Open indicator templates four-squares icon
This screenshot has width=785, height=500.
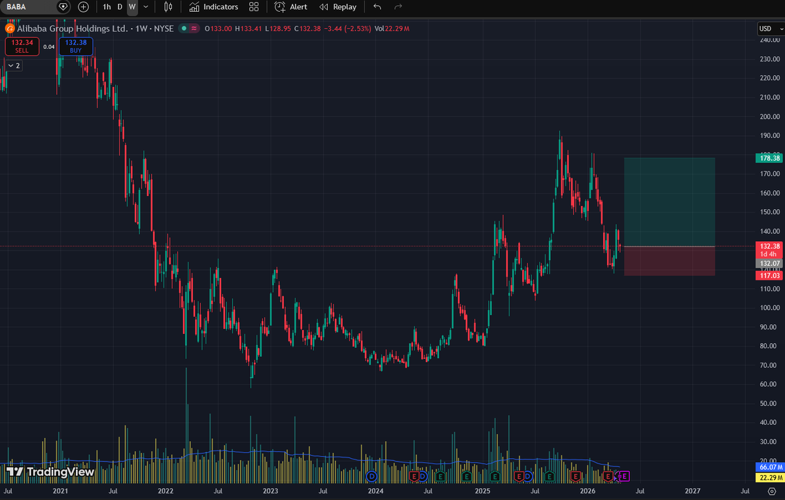point(254,7)
